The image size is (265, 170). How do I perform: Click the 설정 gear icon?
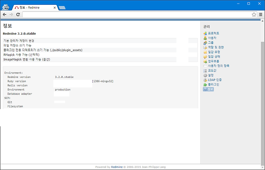(205, 75)
